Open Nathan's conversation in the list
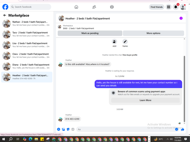Screen dimensions: 190x142 27,24
